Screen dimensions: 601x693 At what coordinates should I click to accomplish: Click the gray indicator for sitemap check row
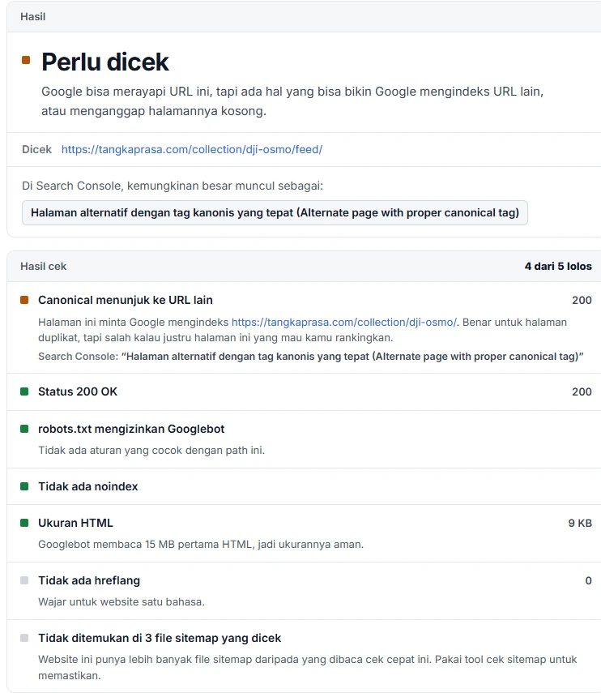pyautogui.click(x=24, y=638)
